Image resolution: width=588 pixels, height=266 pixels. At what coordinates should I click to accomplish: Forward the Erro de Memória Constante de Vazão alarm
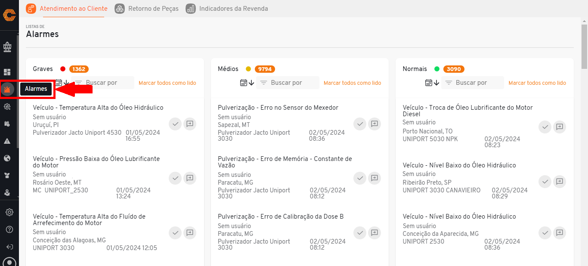coord(375,178)
